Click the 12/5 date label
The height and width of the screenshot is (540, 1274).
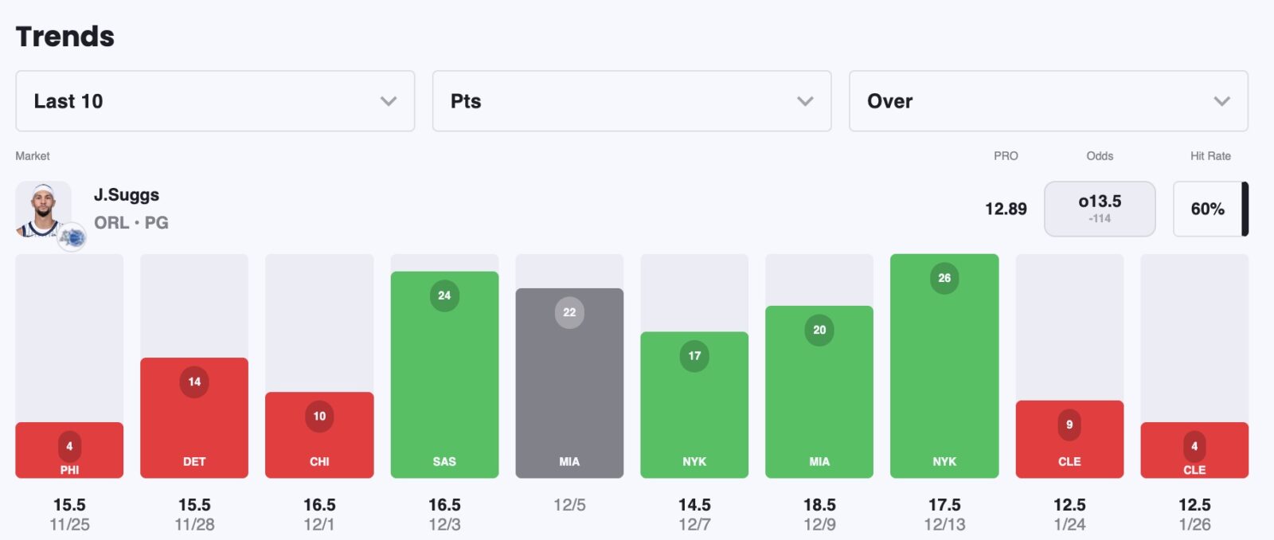569,505
